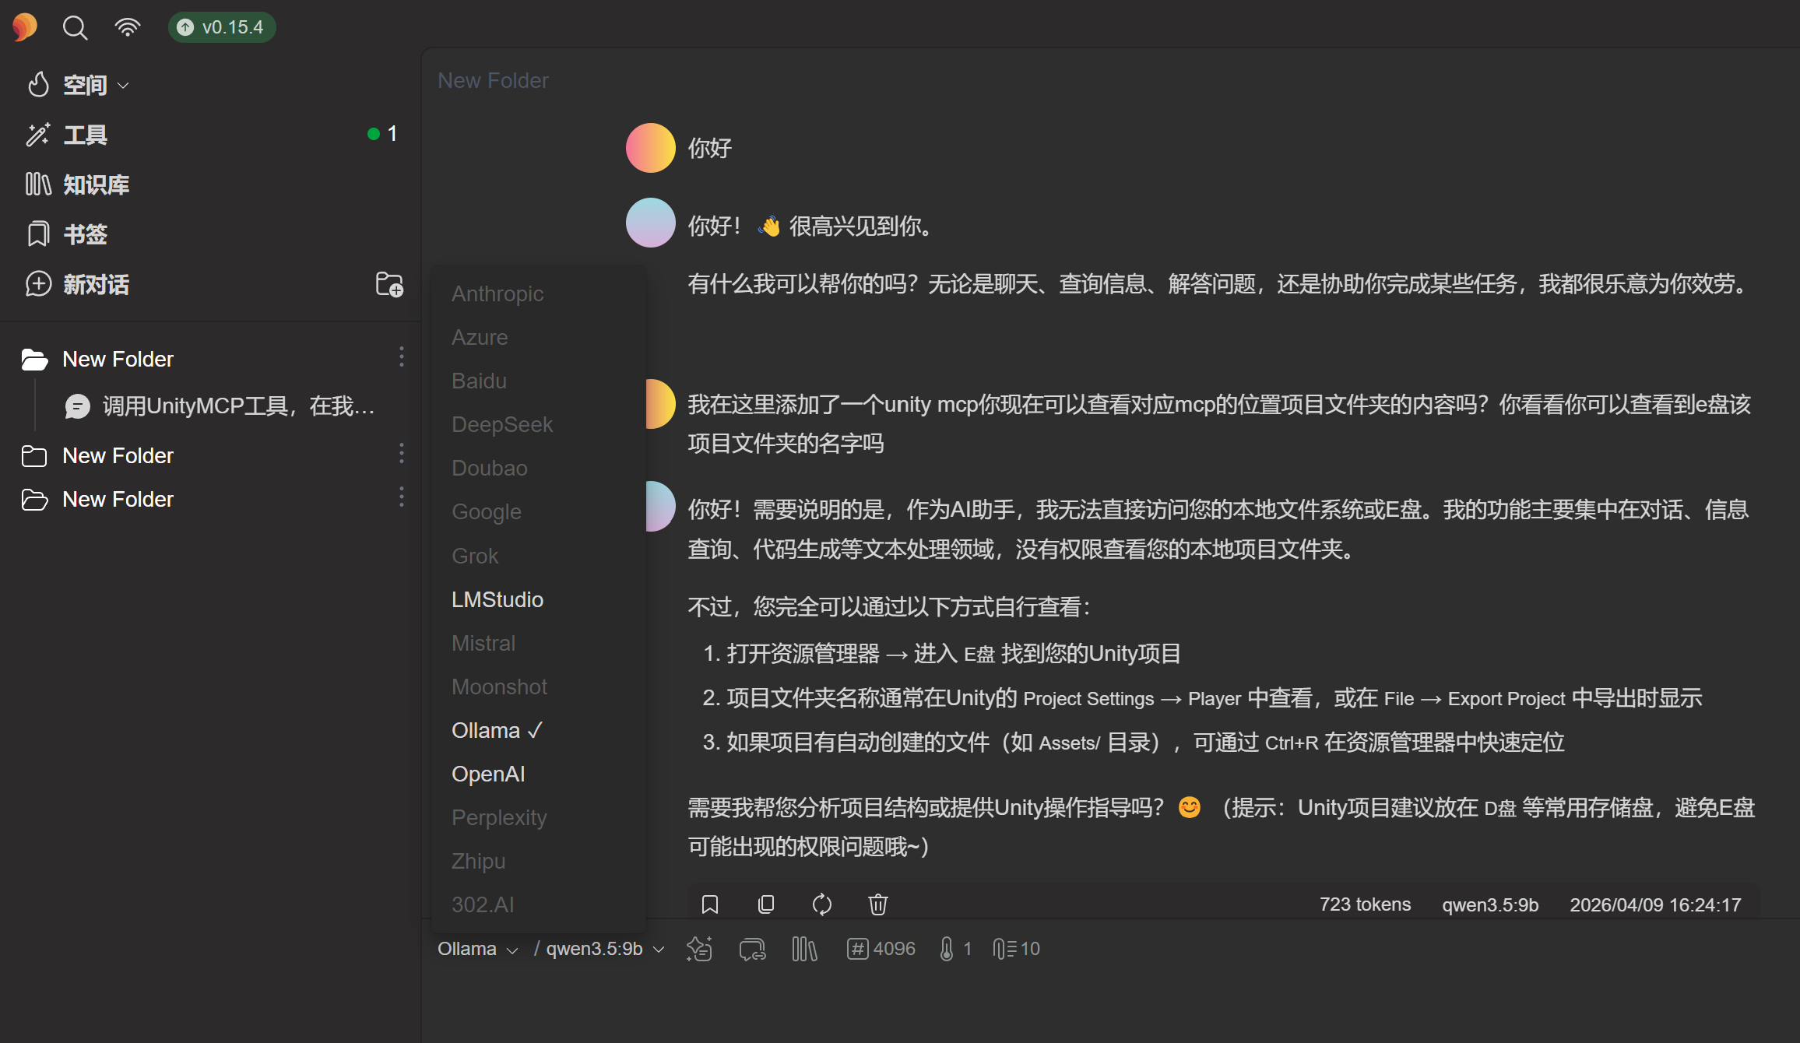Open the prompt sparkle icon in input bar

pyautogui.click(x=699, y=948)
